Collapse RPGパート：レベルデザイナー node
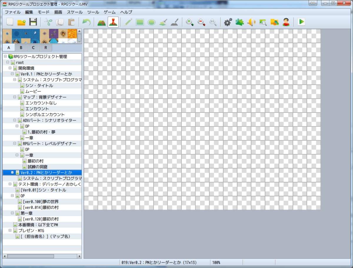 click(x=15, y=143)
